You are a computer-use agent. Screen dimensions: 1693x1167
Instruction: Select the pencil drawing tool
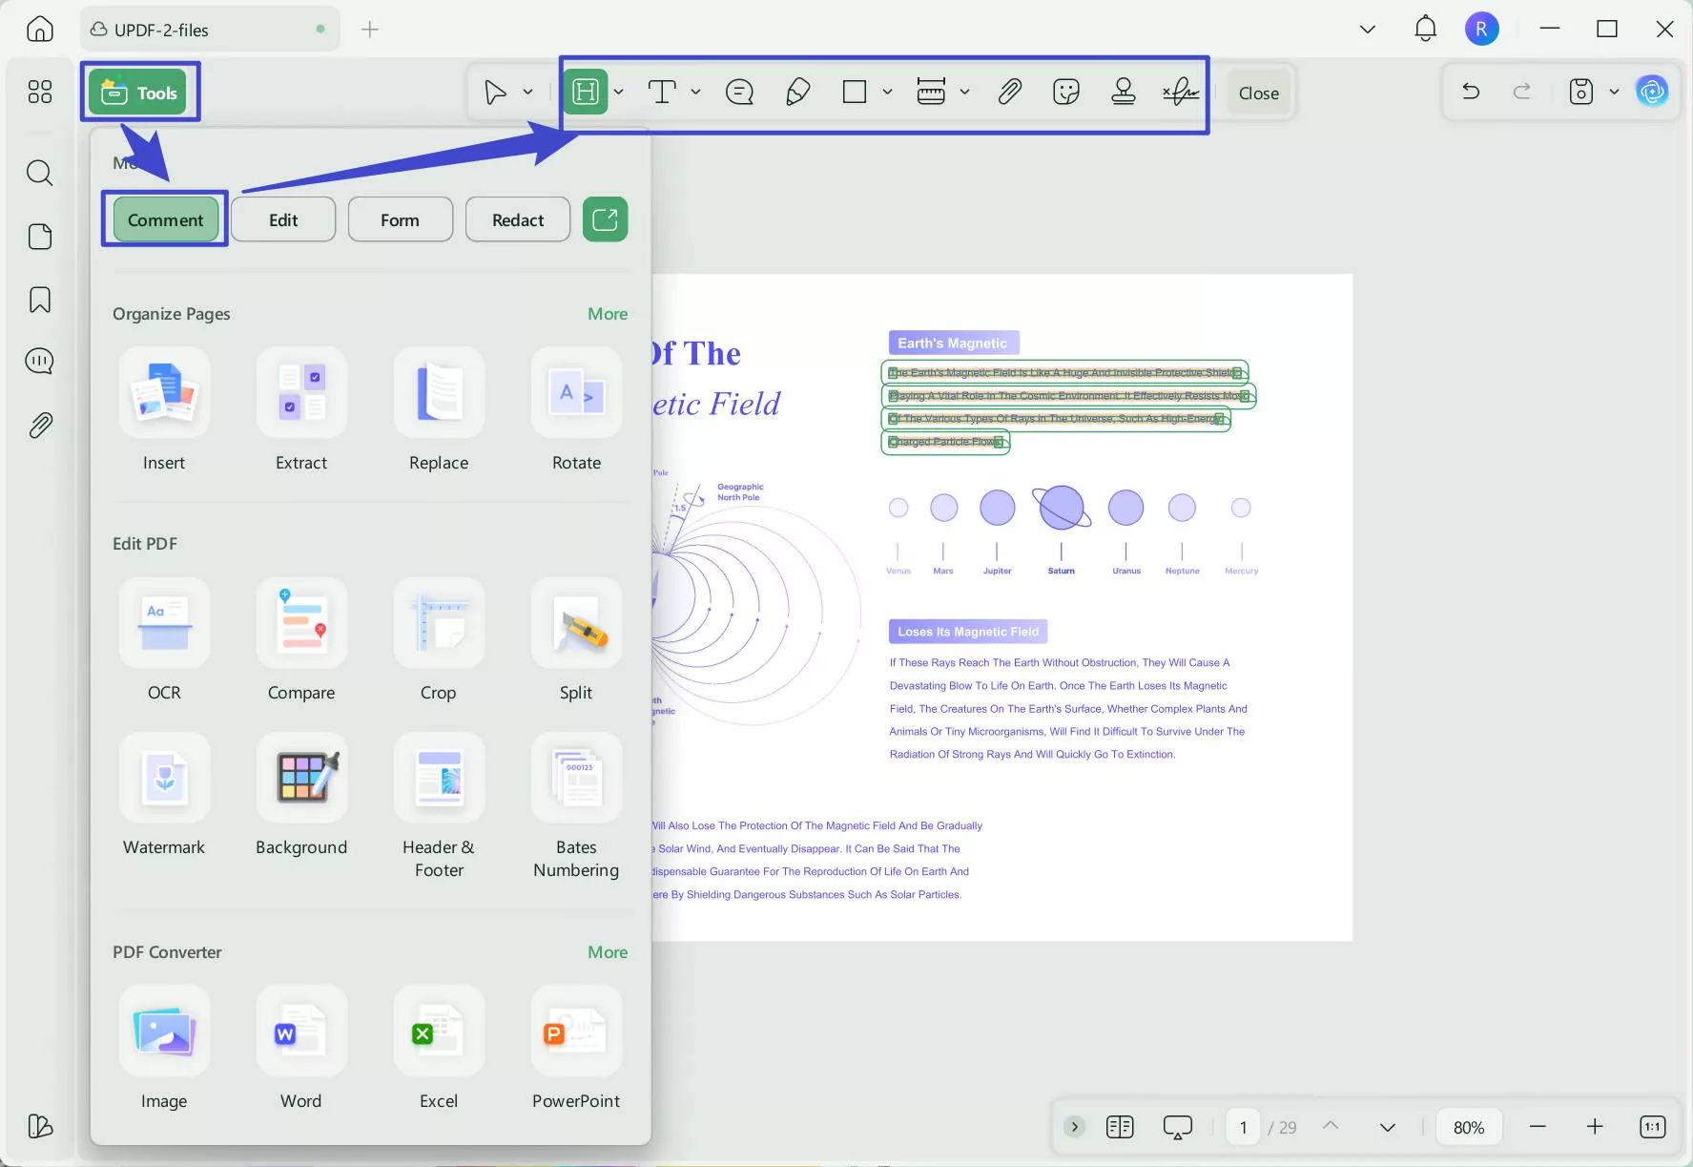coord(797,93)
